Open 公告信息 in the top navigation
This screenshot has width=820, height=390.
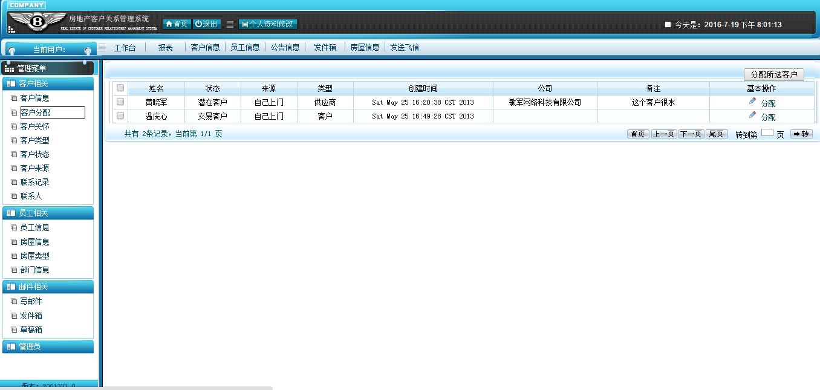(285, 47)
